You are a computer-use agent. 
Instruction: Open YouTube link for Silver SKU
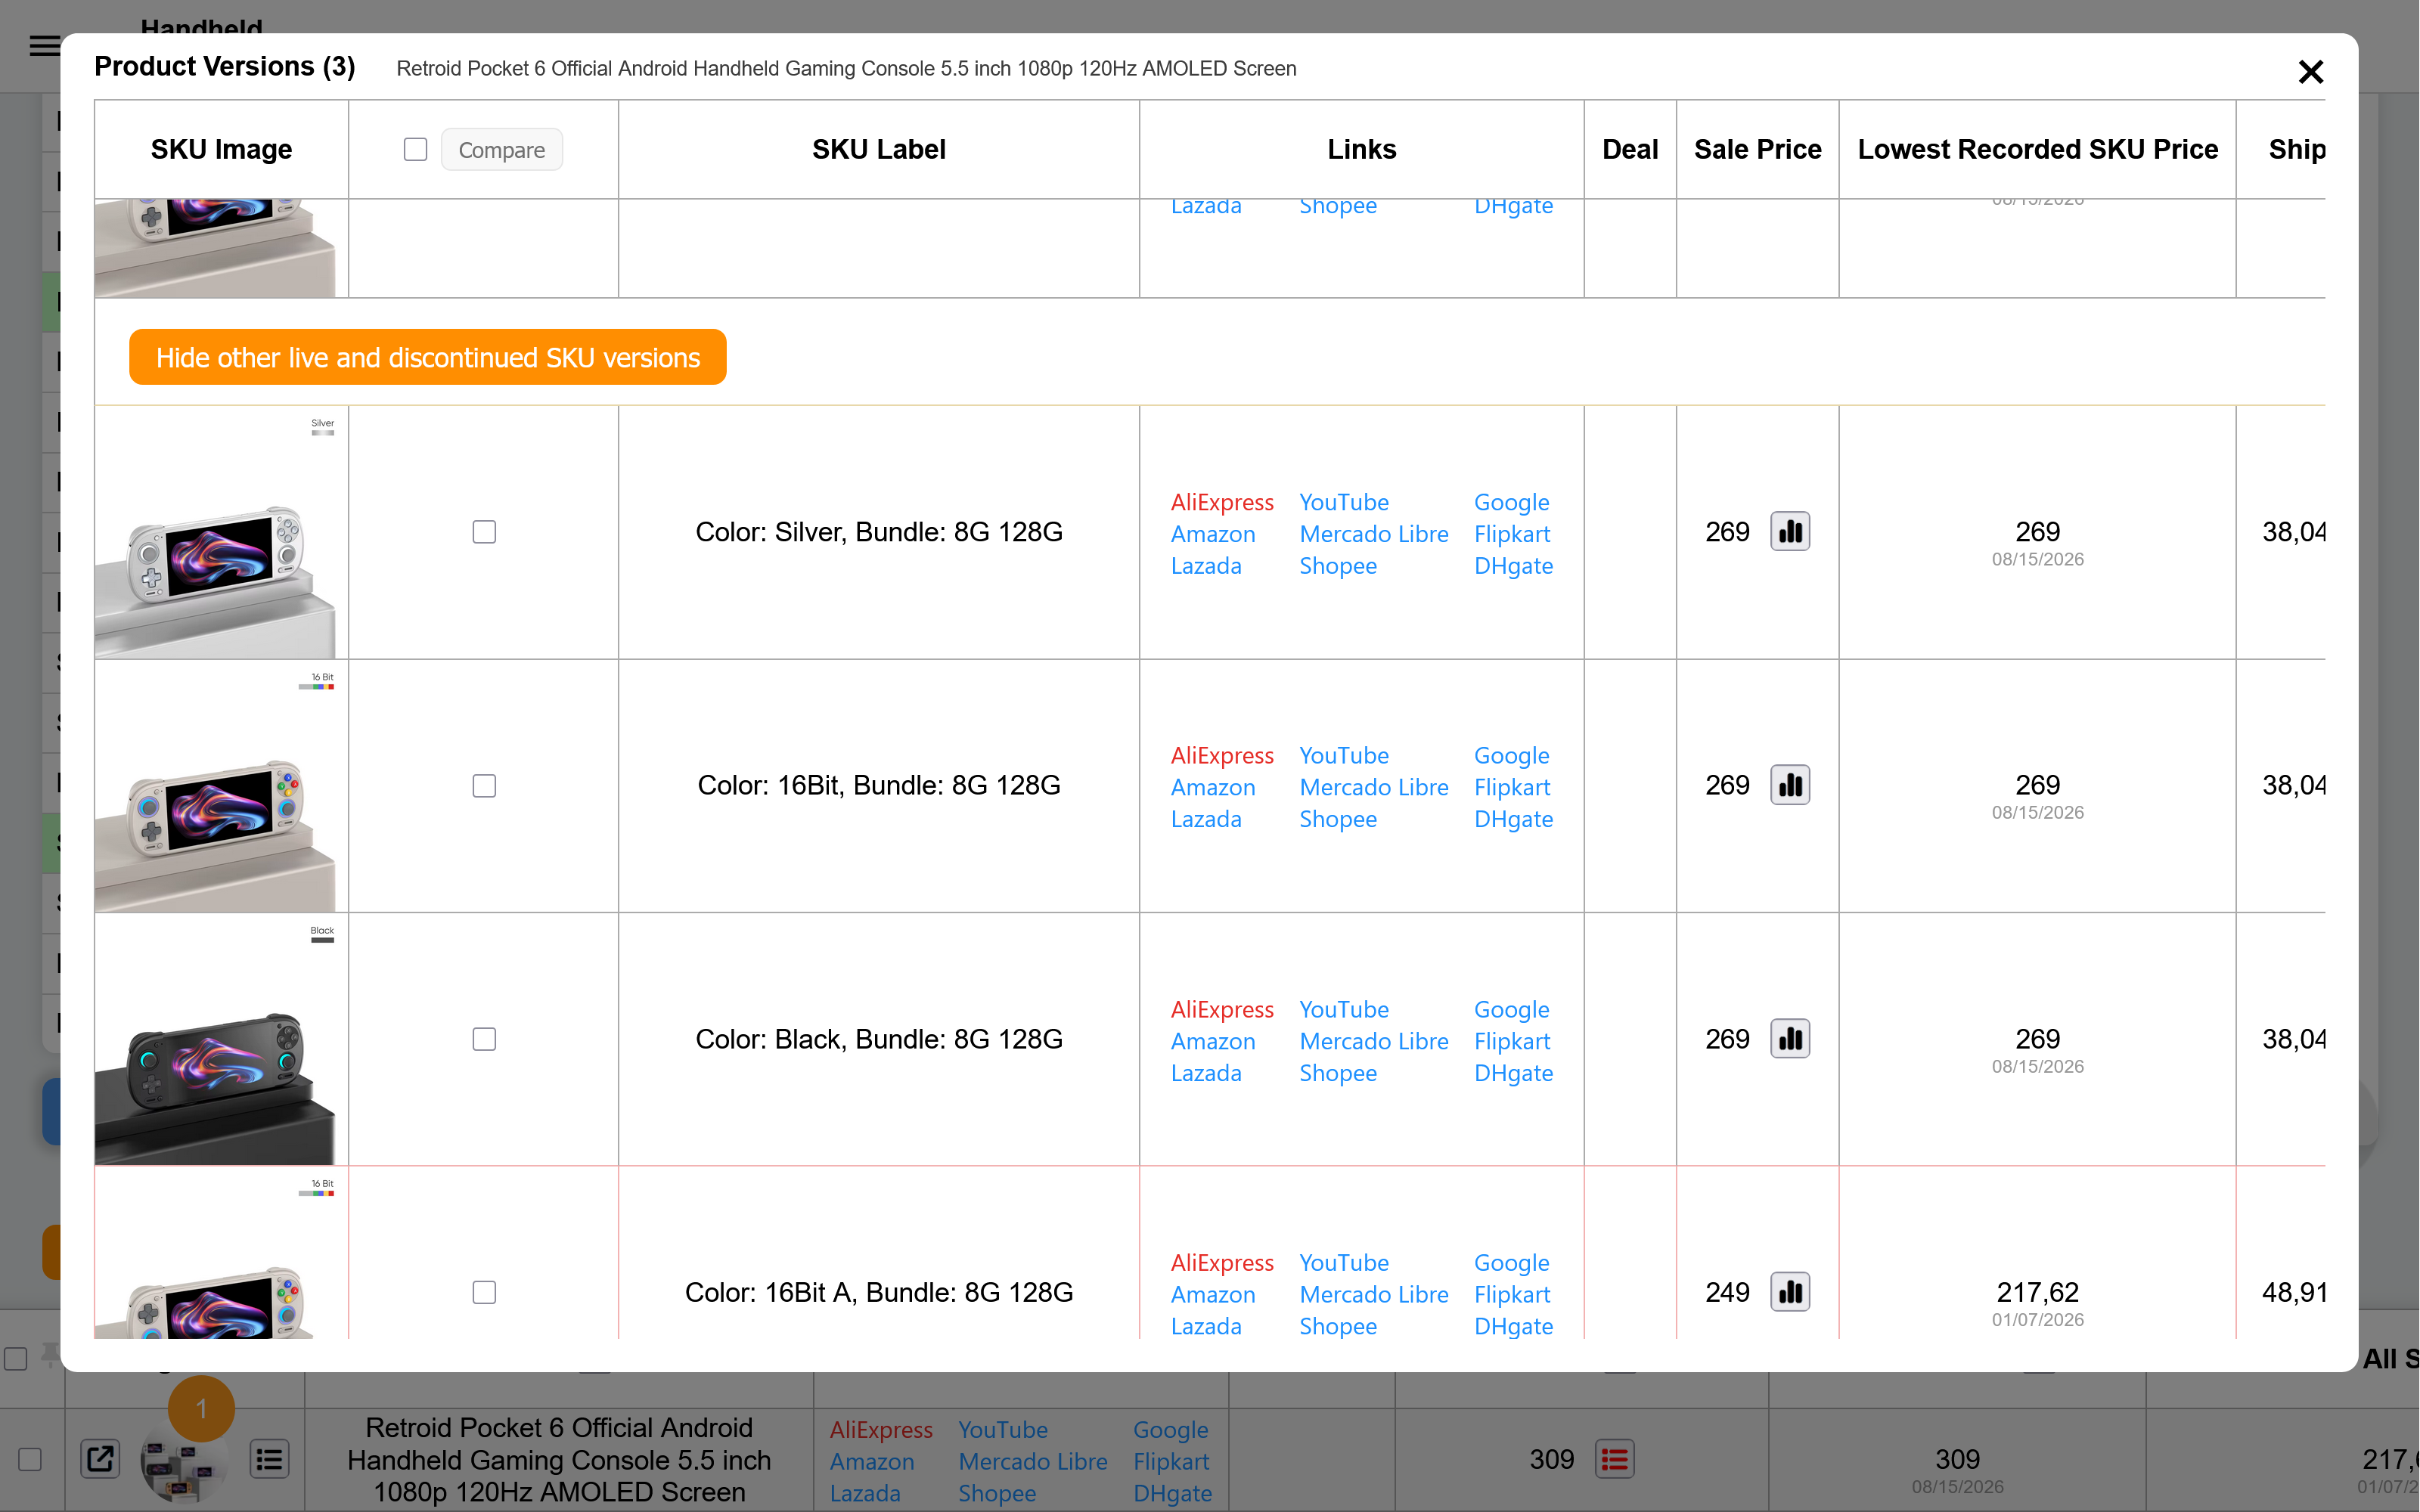1344,502
